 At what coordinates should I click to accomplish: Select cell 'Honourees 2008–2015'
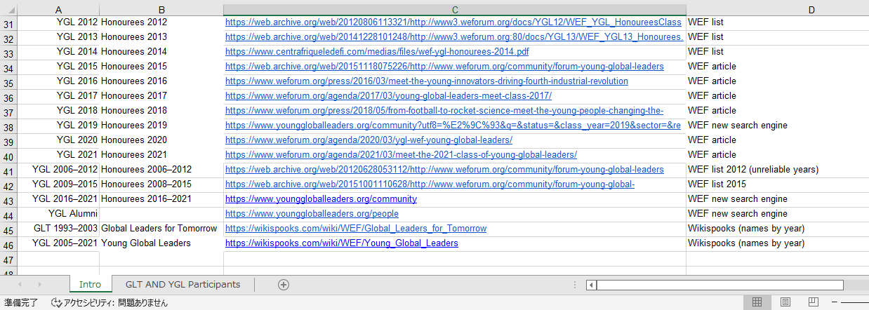[x=161, y=184]
